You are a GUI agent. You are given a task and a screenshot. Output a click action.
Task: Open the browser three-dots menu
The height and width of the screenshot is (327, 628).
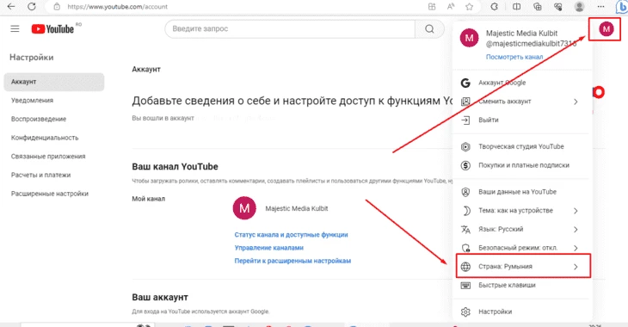[x=600, y=6]
